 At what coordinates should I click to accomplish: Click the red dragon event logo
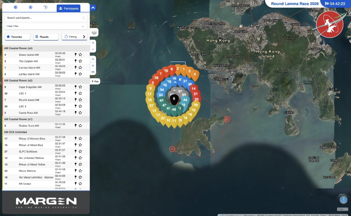coord(330,25)
